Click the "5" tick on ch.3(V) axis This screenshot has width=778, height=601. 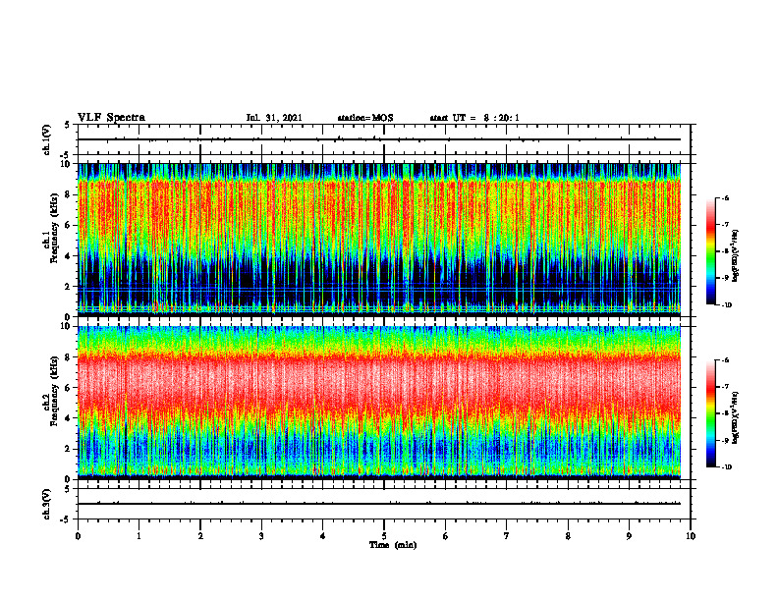click(x=68, y=489)
